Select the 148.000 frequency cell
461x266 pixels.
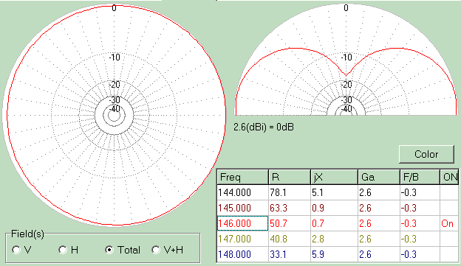pyautogui.click(x=242, y=254)
